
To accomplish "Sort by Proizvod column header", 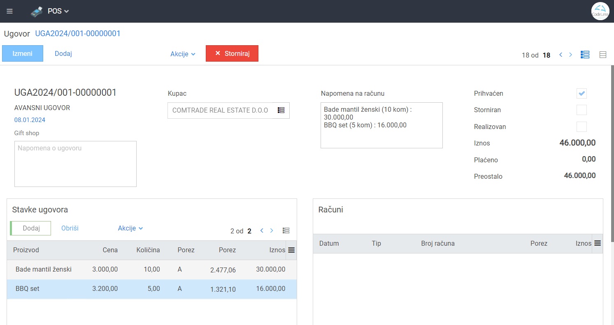I will 26,250.
